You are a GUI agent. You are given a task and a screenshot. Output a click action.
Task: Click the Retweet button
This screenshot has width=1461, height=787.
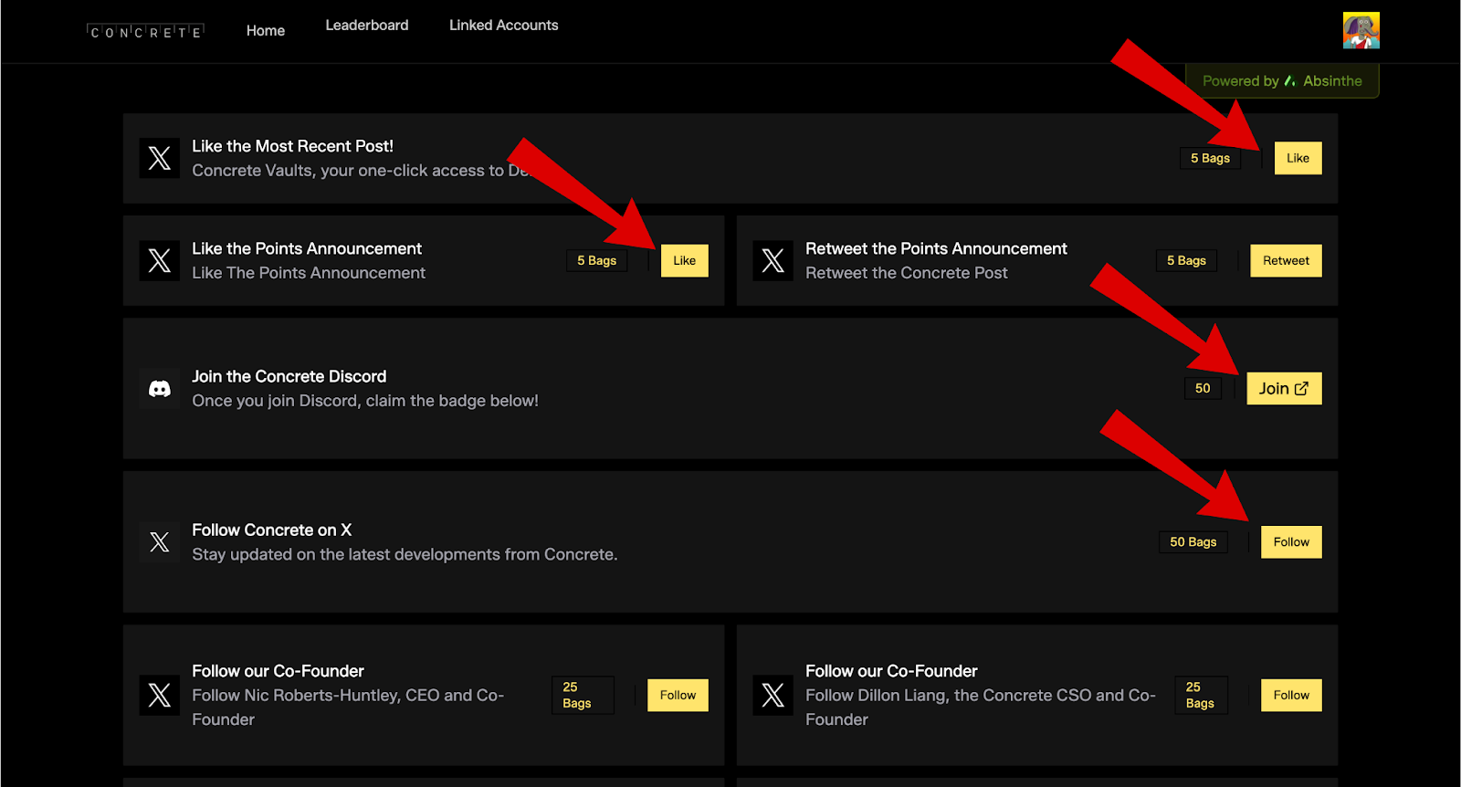(x=1286, y=260)
